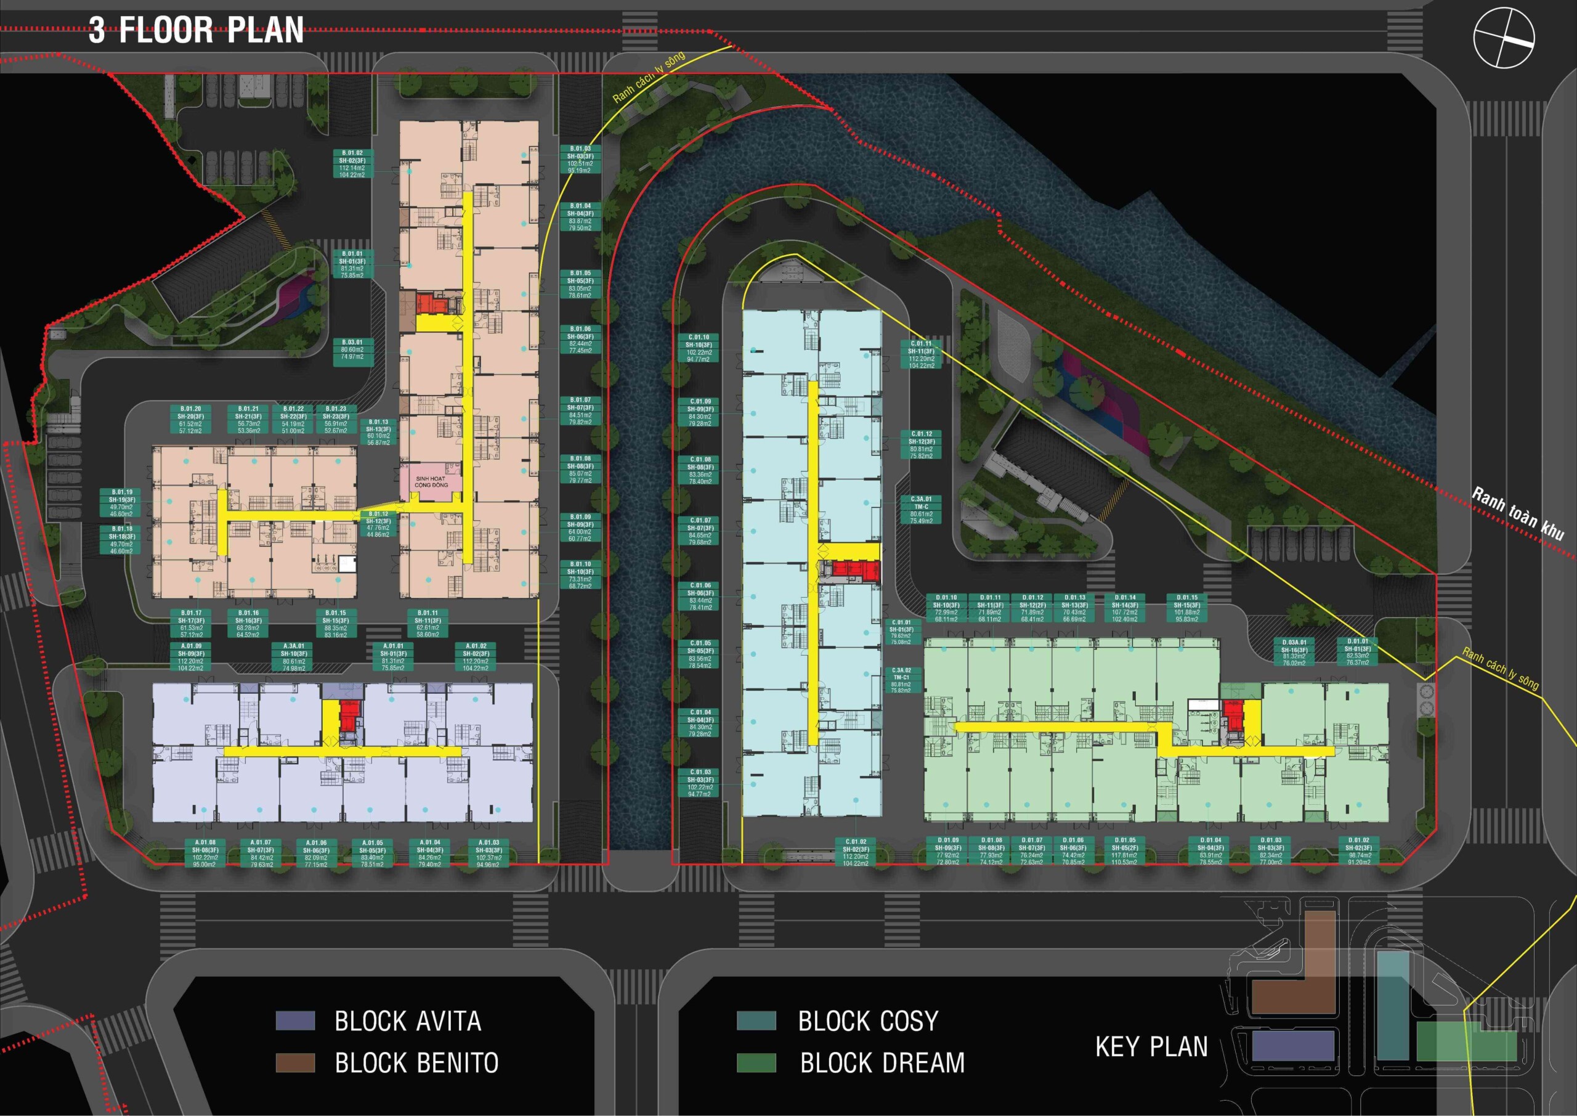This screenshot has height=1116, width=1577.
Task: Click the '3 FLOOR PLAN' title text
Action: [197, 30]
